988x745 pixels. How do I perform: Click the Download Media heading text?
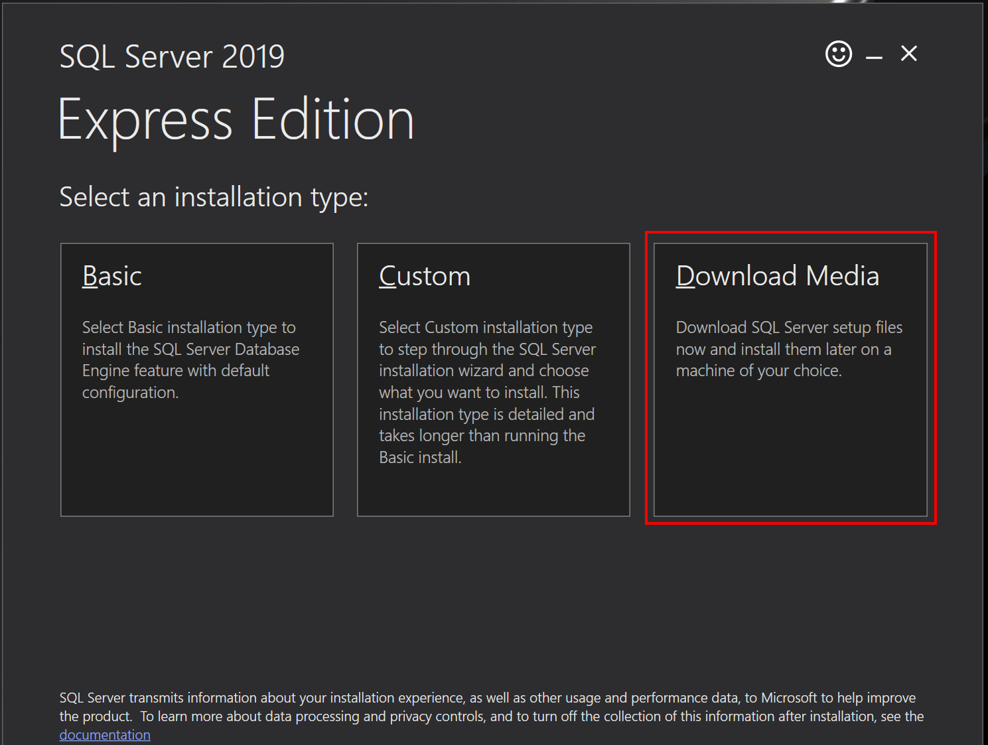coord(777,276)
